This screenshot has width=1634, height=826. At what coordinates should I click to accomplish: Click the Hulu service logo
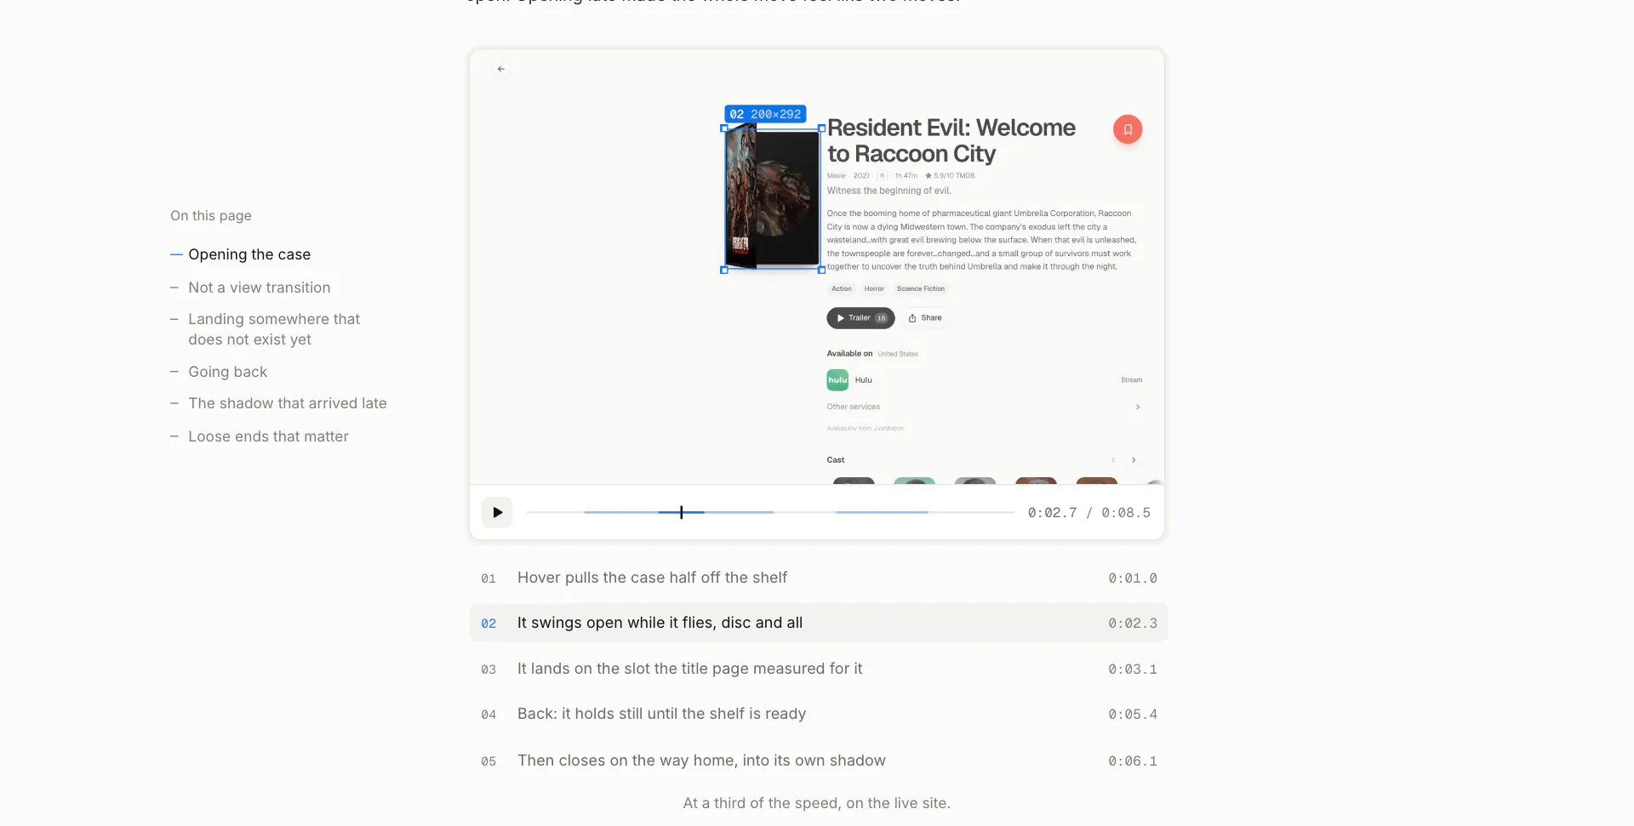click(x=837, y=380)
